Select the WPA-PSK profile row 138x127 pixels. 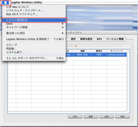(82, 55)
